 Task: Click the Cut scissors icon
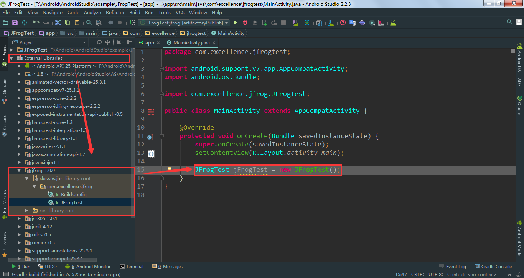[58, 23]
